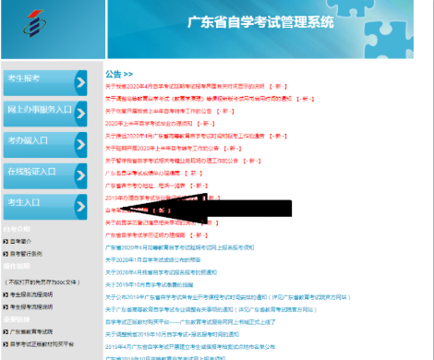
Task: Open the 自考简介 sidebar link
Action: pos(20,242)
